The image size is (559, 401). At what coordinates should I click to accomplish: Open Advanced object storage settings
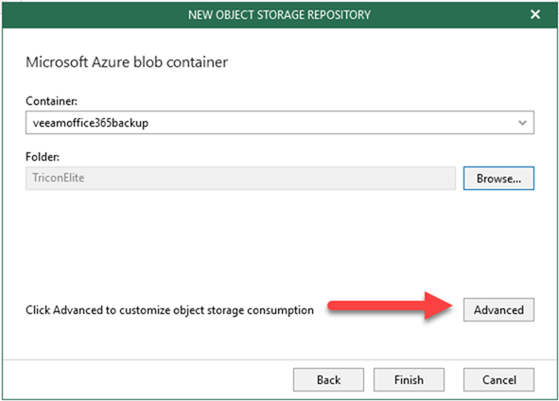click(498, 310)
